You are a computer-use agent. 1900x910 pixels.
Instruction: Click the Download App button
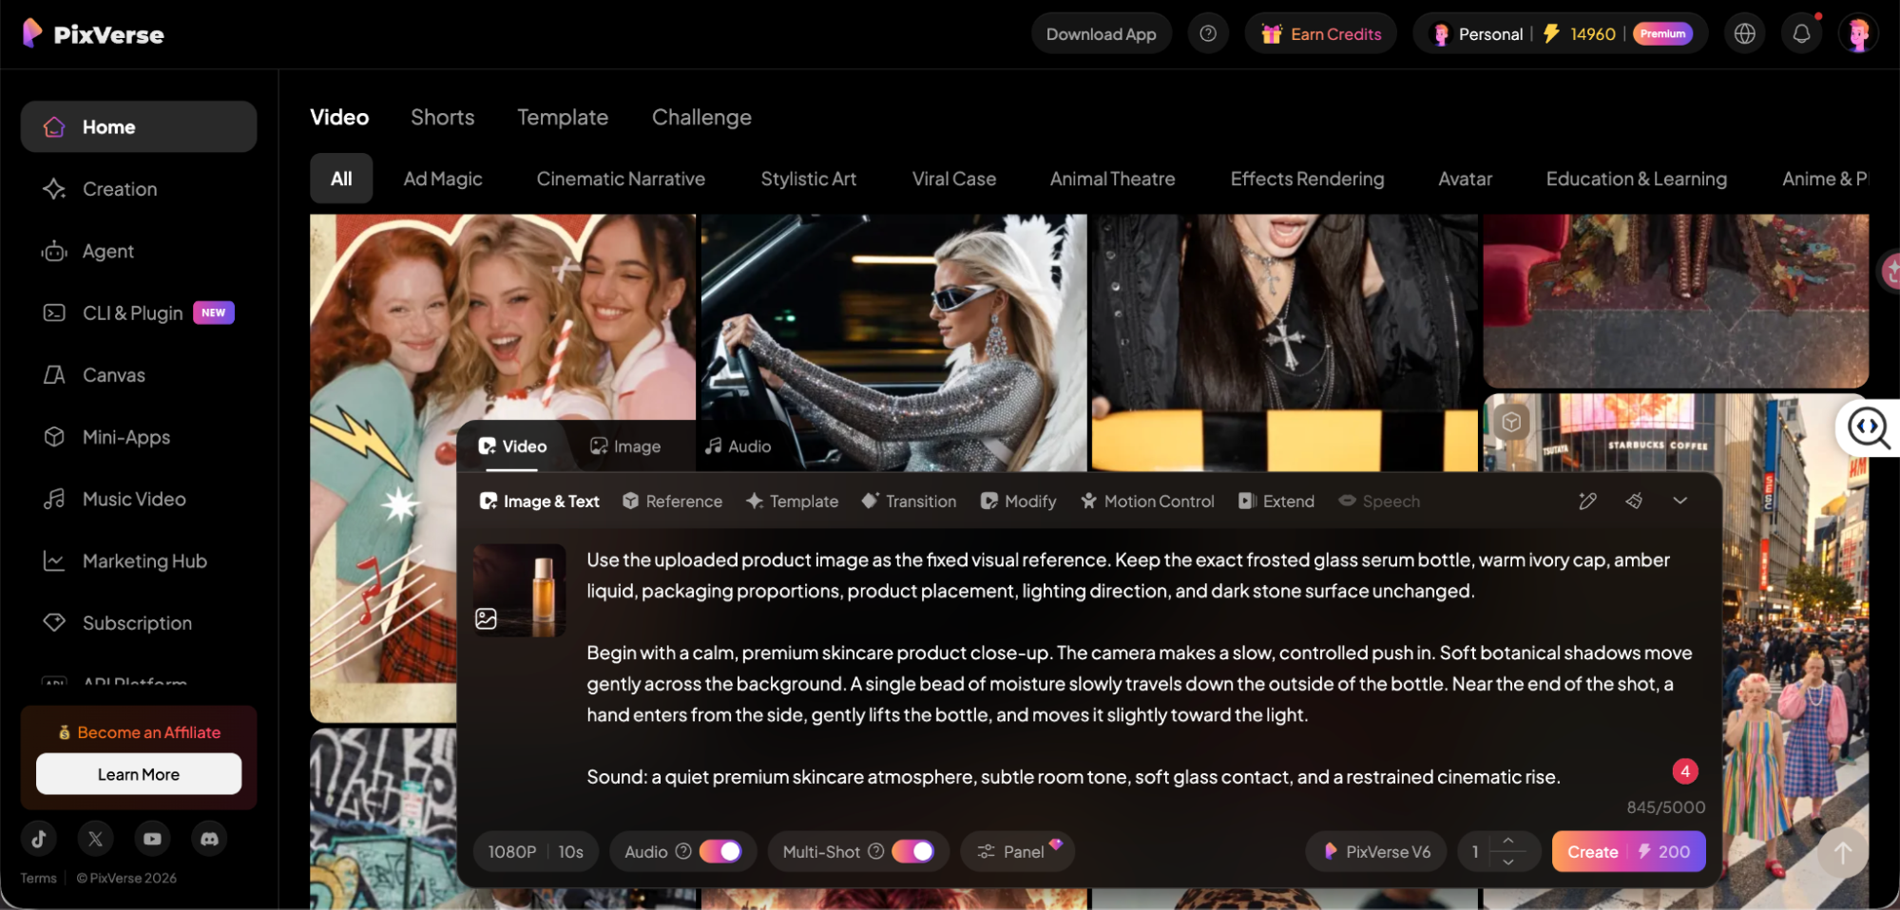point(1101,33)
